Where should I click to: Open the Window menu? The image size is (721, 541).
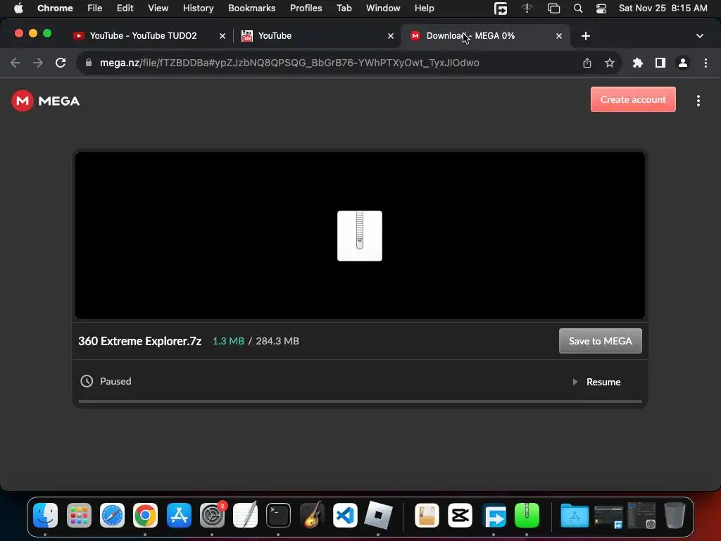tap(383, 8)
